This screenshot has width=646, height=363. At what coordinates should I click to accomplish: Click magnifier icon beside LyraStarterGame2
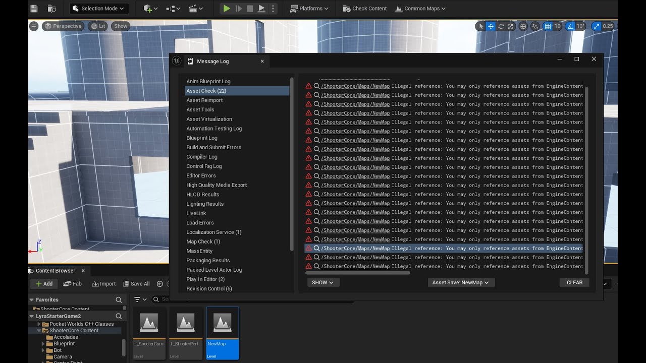tap(119, 316)
